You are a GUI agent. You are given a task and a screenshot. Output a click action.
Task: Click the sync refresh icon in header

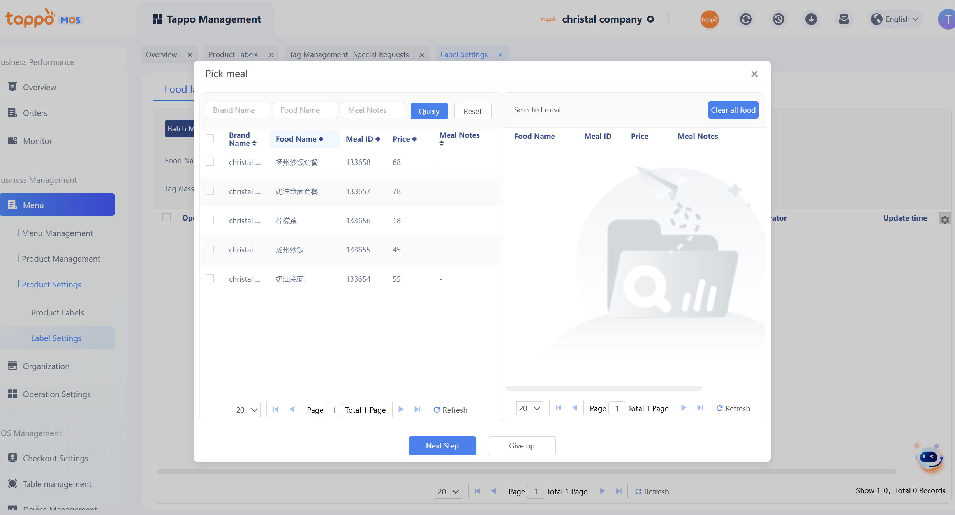tap(745, 19)
